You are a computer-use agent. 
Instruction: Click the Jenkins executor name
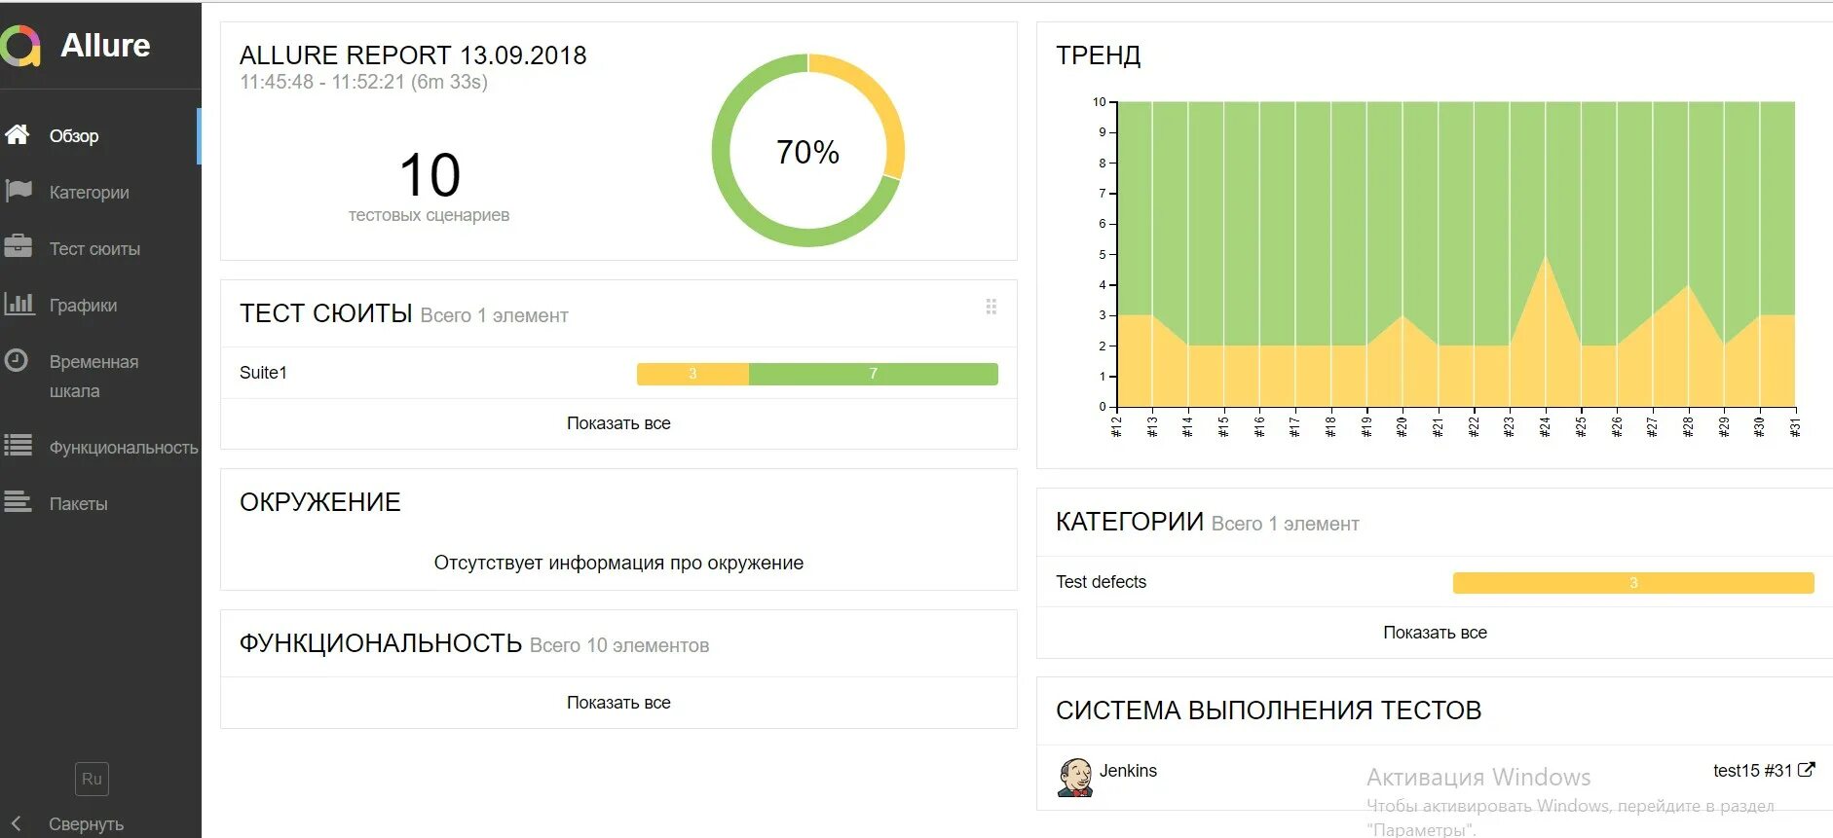click(1128, 771)
